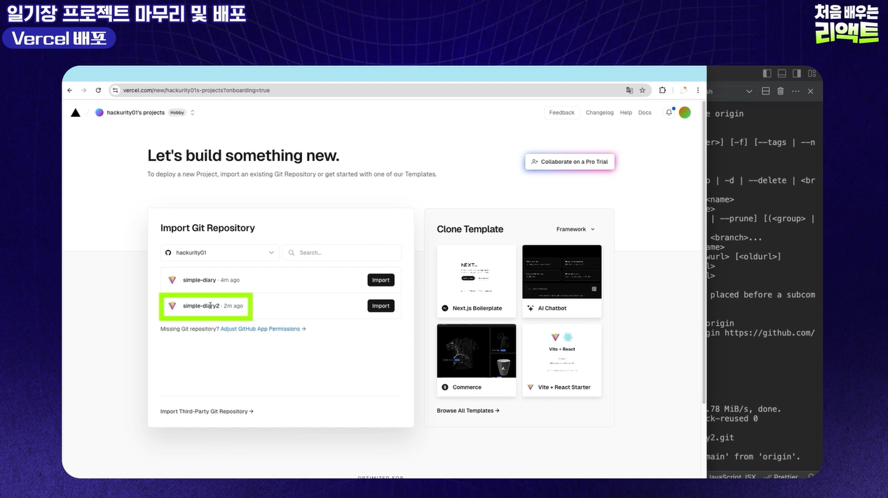The height and width of the screenshot is (498, 888).
Task: Open Changelog in Vercel header
Action: click(599, 112)
